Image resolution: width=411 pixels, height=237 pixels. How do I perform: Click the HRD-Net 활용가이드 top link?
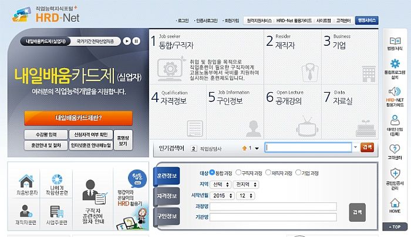294,21
